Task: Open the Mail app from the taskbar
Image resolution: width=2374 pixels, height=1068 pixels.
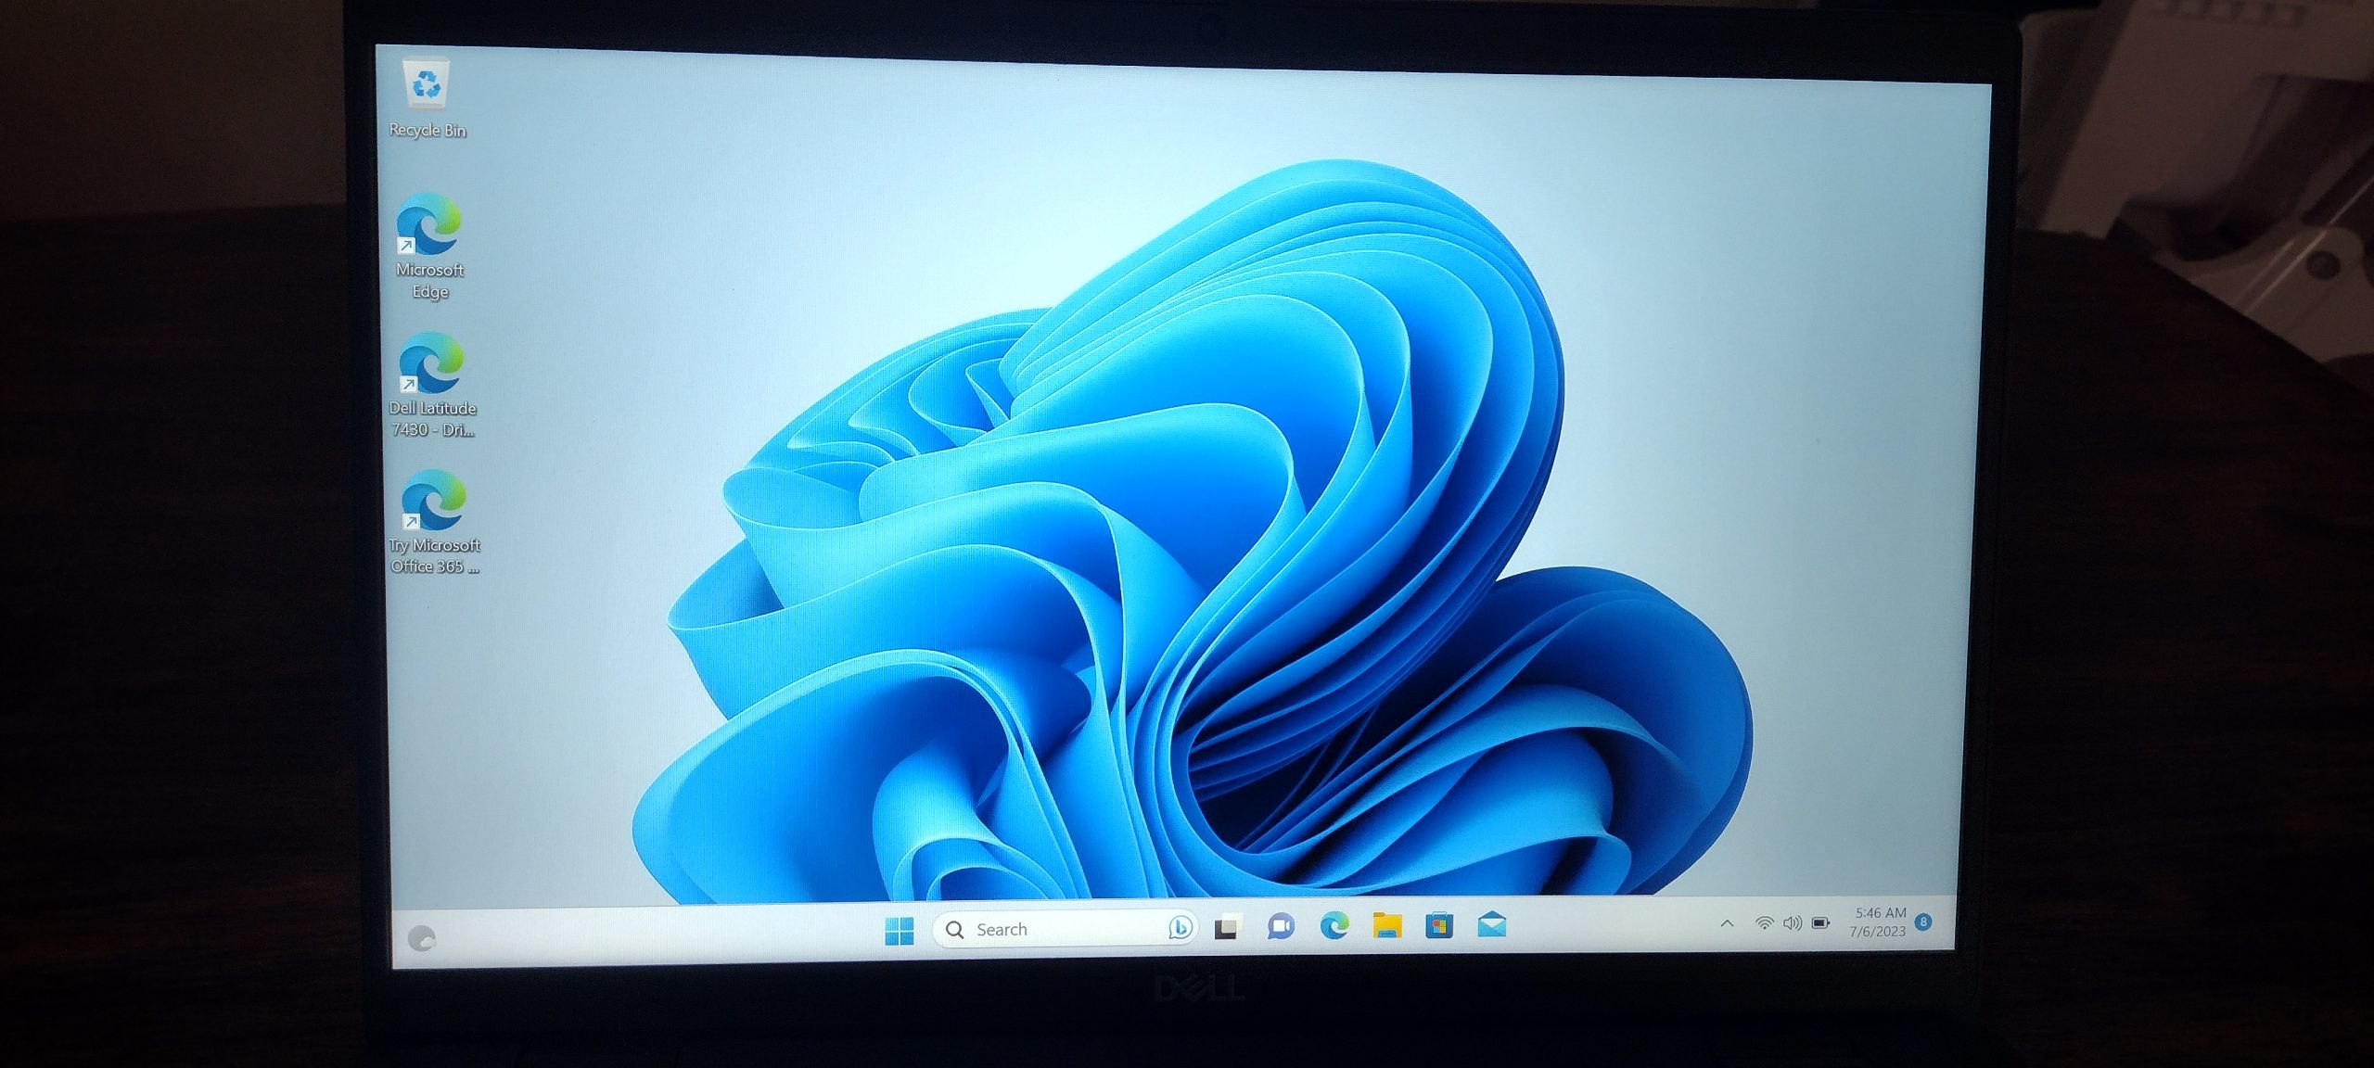Action: click(x=1491, y=923)
